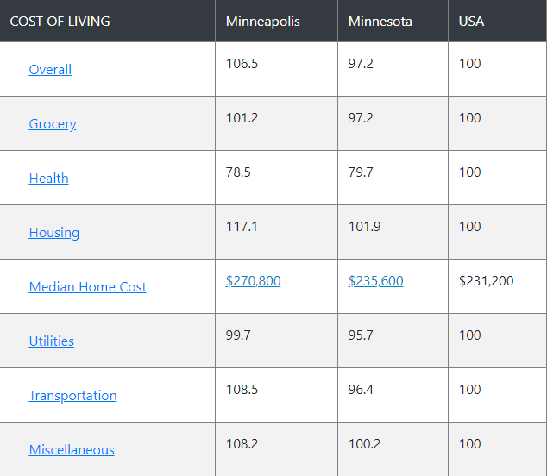Open the Overall cost link

50,69
